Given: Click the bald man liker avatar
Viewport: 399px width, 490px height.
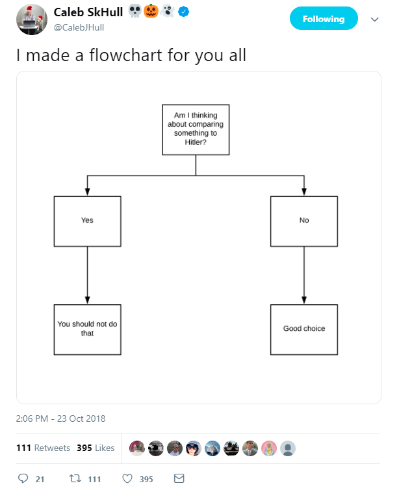Looking at the screenshot, I should tap(175, 448).
